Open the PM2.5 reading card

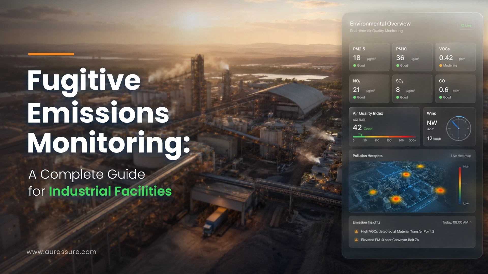click(x=369, y=57)
